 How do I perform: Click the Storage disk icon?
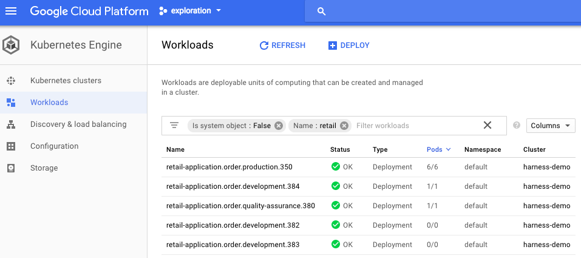(11, 168)
